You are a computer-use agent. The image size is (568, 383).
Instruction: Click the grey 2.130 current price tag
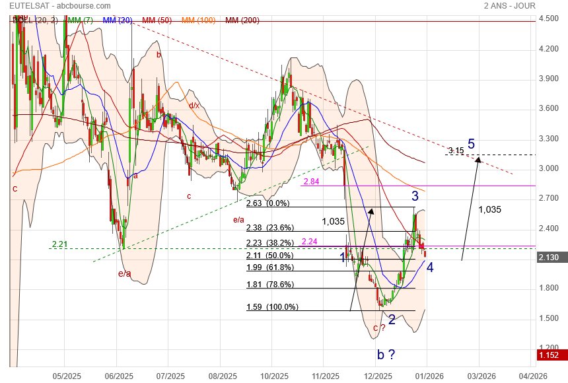pyautogui.click(x=551, y=258)
